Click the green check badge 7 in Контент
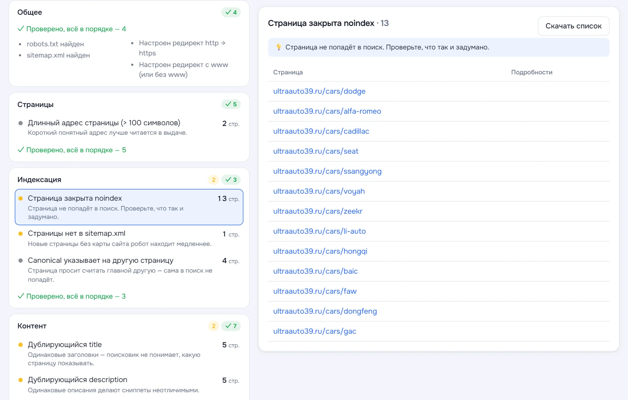 click(231, 326)
